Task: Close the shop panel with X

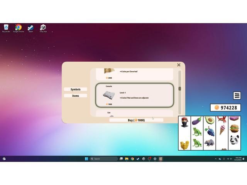Action: coord(179,65)
